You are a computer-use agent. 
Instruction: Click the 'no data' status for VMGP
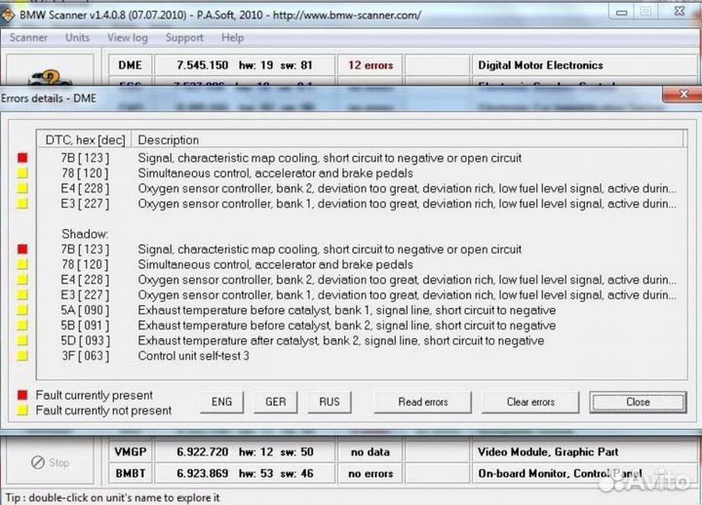(x=370, y=451)
